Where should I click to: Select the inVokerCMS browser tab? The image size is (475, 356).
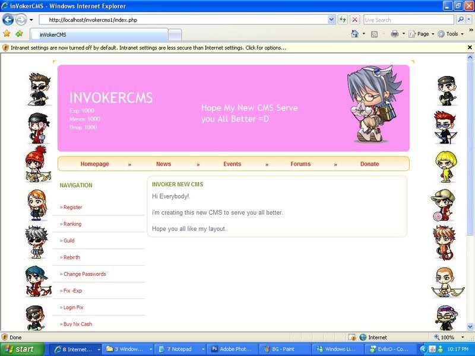coord(99,34)
